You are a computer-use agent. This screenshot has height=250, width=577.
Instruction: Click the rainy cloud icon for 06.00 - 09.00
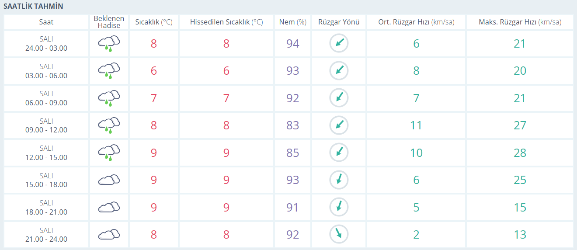[109, 98]
